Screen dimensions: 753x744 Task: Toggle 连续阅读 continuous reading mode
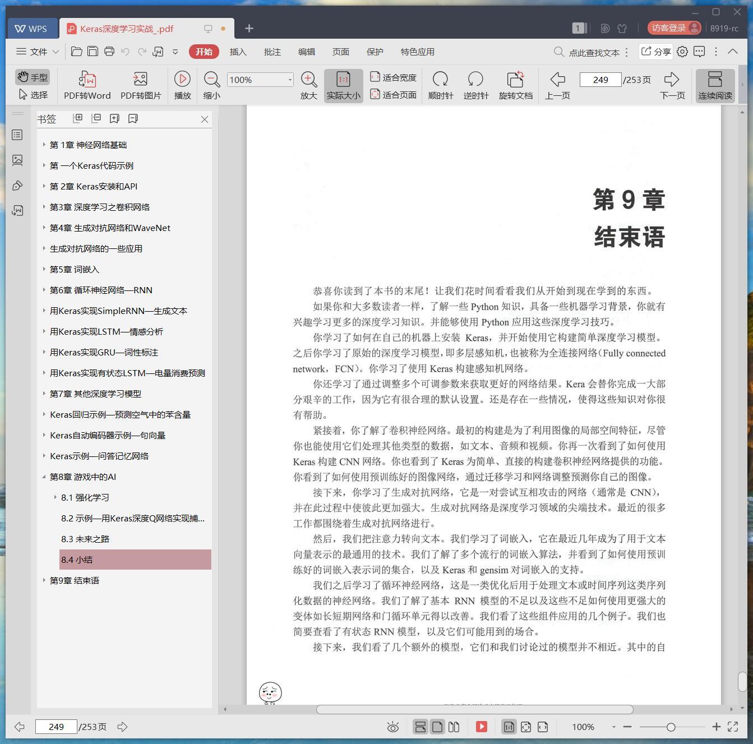tap(715, 86)
